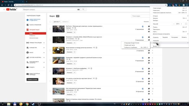Tick the select-all videos checkbox
Image resolution: width=189 pixels, height=106 pixels.
(x=50, y=22)
